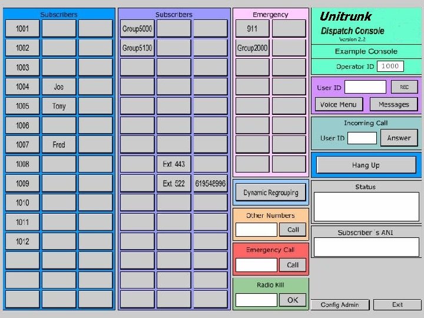
Task: Click blank button right of Group2000
Action: [x=289, y=48]
